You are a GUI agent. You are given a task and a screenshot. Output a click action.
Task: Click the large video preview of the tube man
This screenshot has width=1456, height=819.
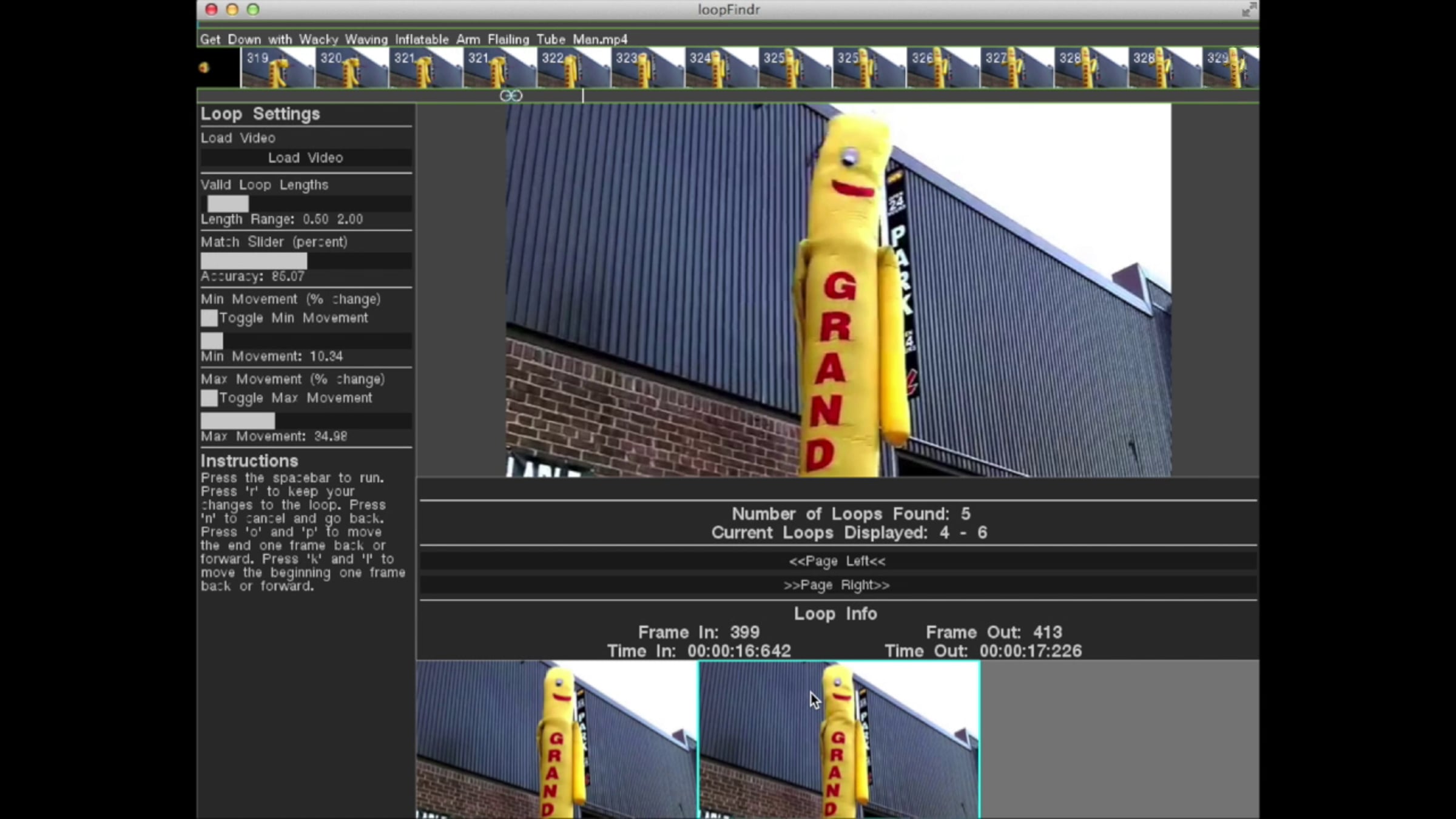coord(838,290)
